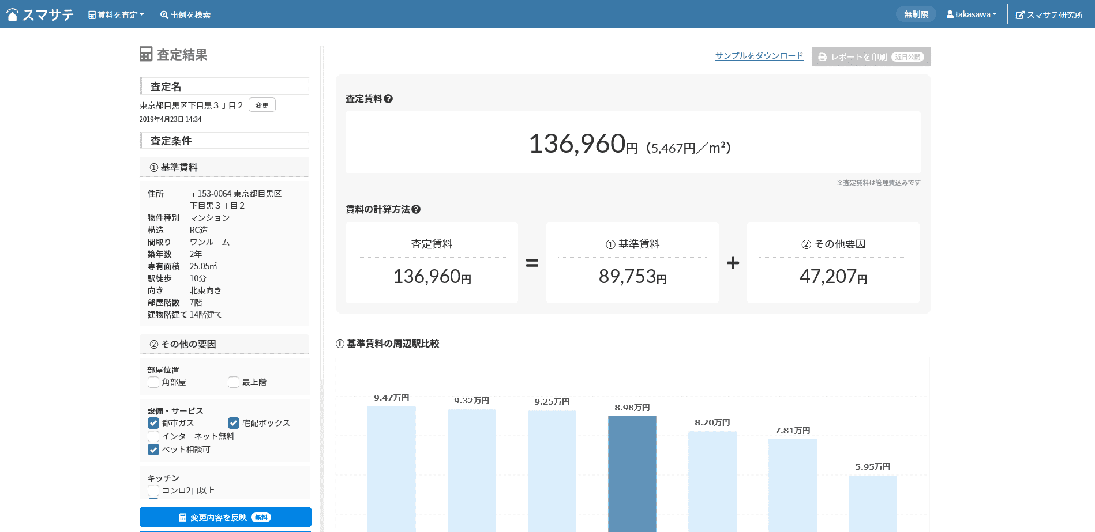Screen dimensions: 1095x532
Task: Toggle the 角部屋 checkbox
Action: [x=153, y=382]
